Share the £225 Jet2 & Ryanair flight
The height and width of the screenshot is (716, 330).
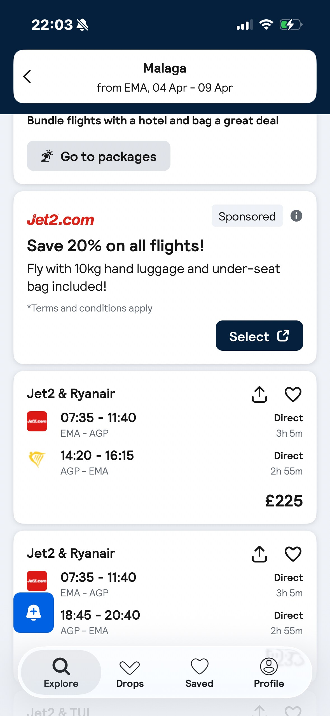(x=259, y=394)
